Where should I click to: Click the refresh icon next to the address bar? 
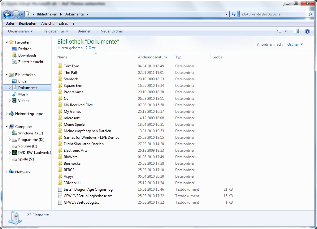click(233, 14)
